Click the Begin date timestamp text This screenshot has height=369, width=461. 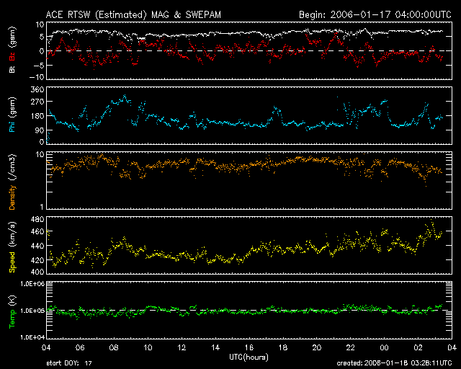point(375,14)
